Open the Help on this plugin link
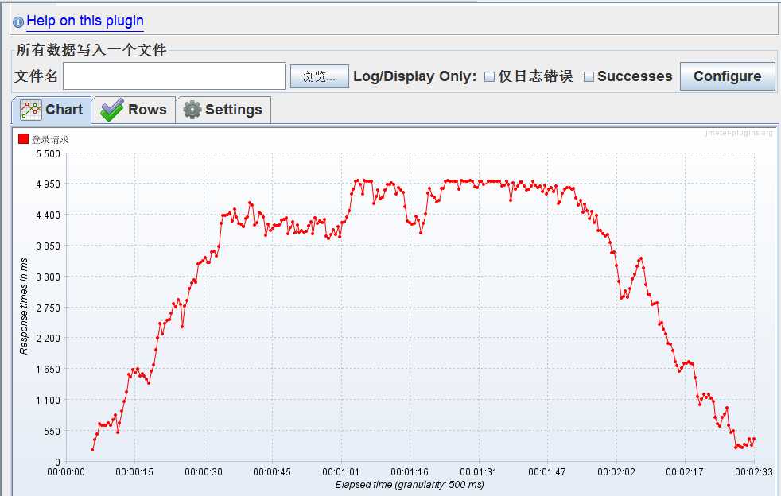This screenshot has width=781, height=496. (84, 21)
